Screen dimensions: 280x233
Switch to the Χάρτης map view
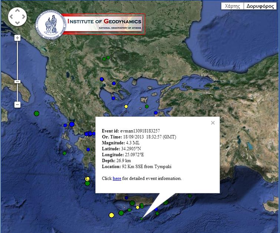[x=232, y=6]
